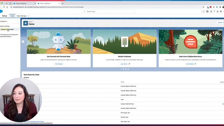This screenshot has height=126, width=224.
Task: Close the first Home | Salesforce tab
Action: pos(35,3)
